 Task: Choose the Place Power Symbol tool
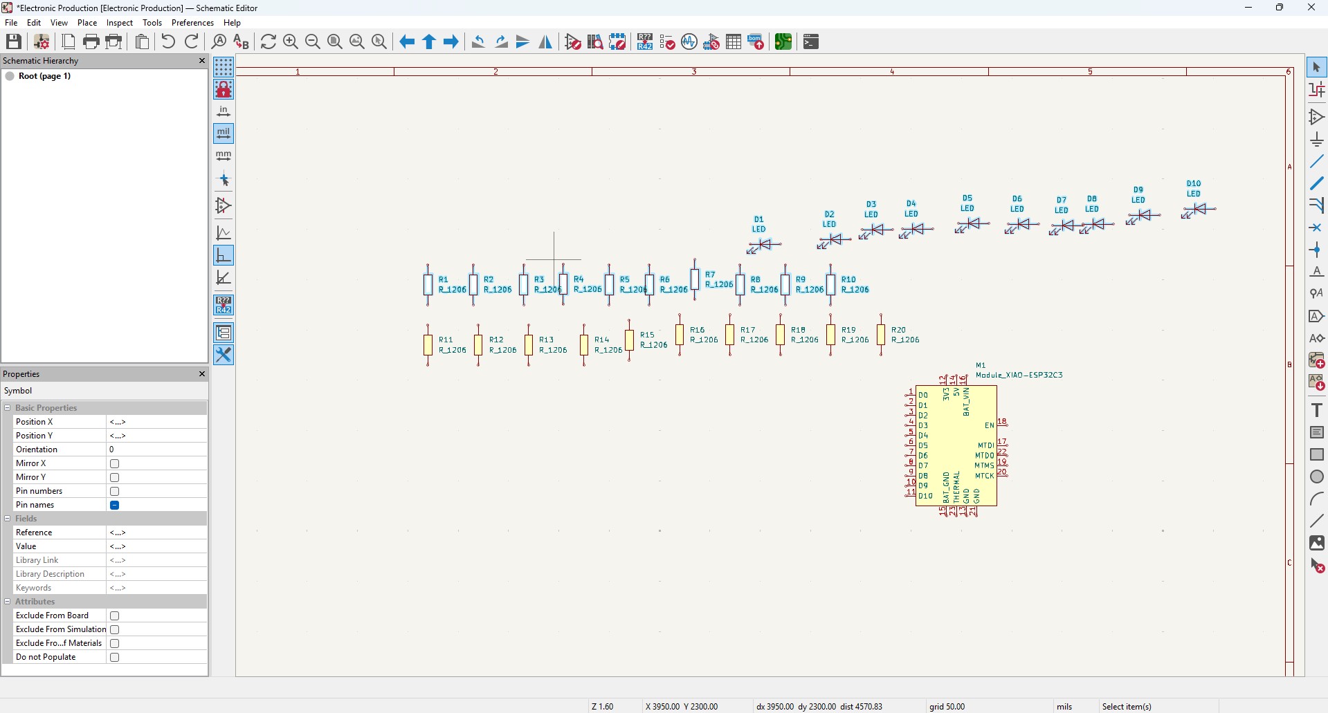(1317, 140)
